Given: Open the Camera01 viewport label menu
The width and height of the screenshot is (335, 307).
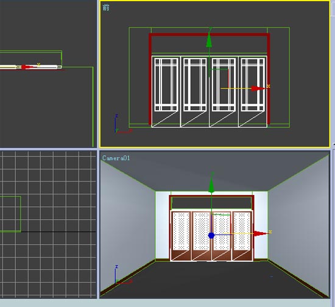Looking at the screenshot, I should (116, 158).
